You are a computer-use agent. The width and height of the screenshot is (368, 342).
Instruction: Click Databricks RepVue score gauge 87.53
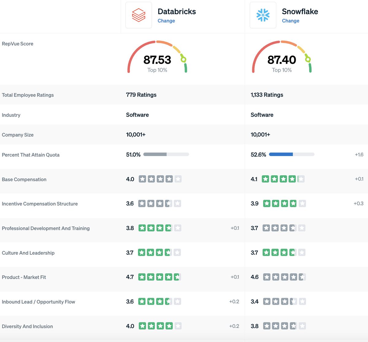157,57
